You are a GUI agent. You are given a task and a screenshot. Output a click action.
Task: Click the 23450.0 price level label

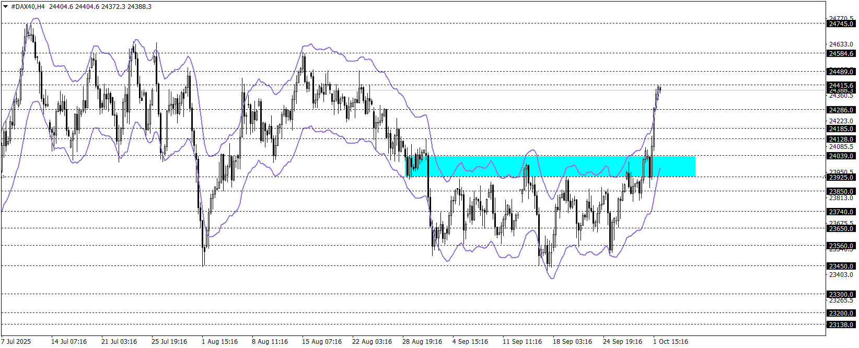pyautogui.click(x=841, y=266)
